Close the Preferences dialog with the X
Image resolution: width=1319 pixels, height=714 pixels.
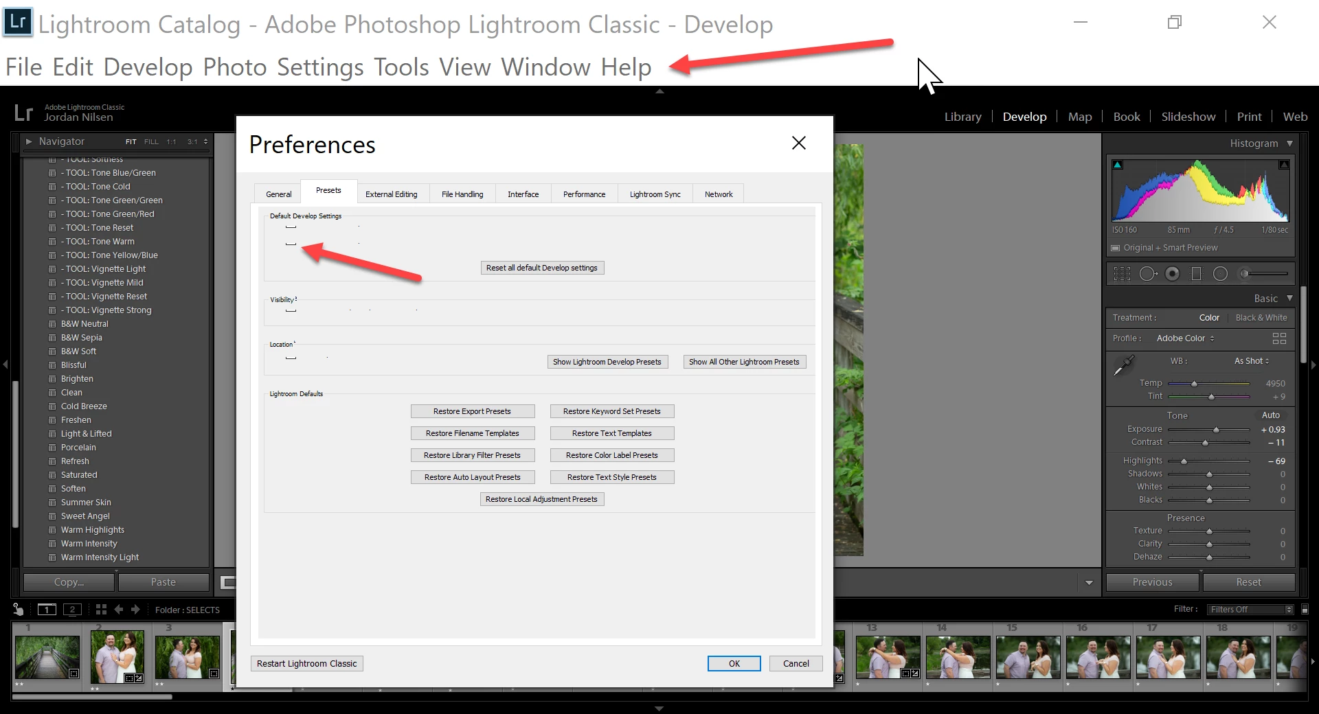(798, 143)
